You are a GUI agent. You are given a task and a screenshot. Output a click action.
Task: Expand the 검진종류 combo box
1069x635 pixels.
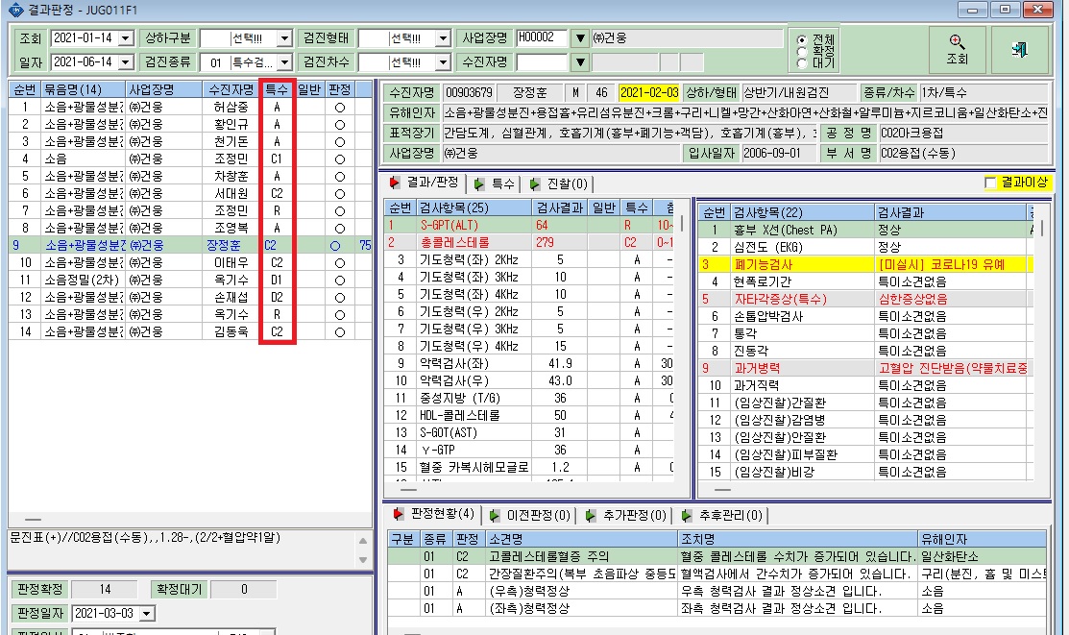coord(285,62)
